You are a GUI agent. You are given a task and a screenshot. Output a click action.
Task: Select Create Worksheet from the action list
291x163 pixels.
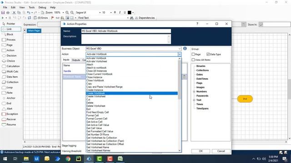[132, 96]
